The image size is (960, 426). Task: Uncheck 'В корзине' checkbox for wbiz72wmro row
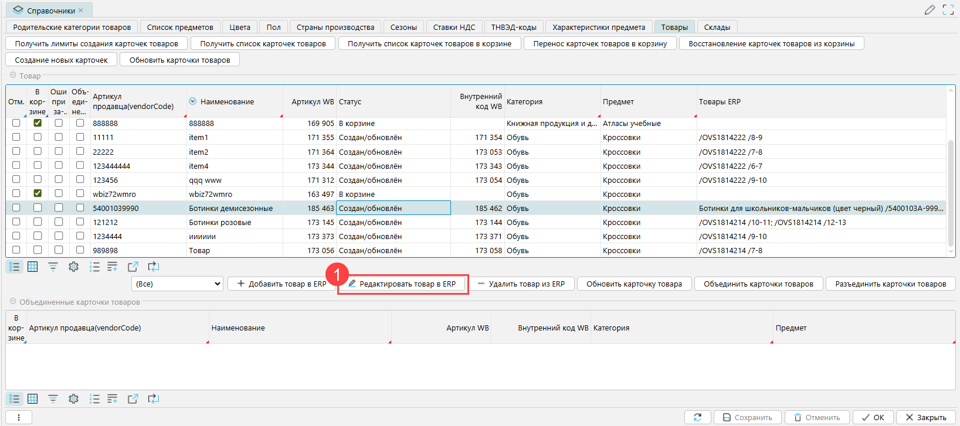tap(38, 193)
